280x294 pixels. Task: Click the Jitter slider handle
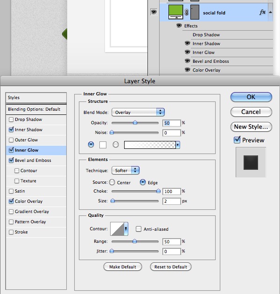pyautogui.click(x=112, y=251)
